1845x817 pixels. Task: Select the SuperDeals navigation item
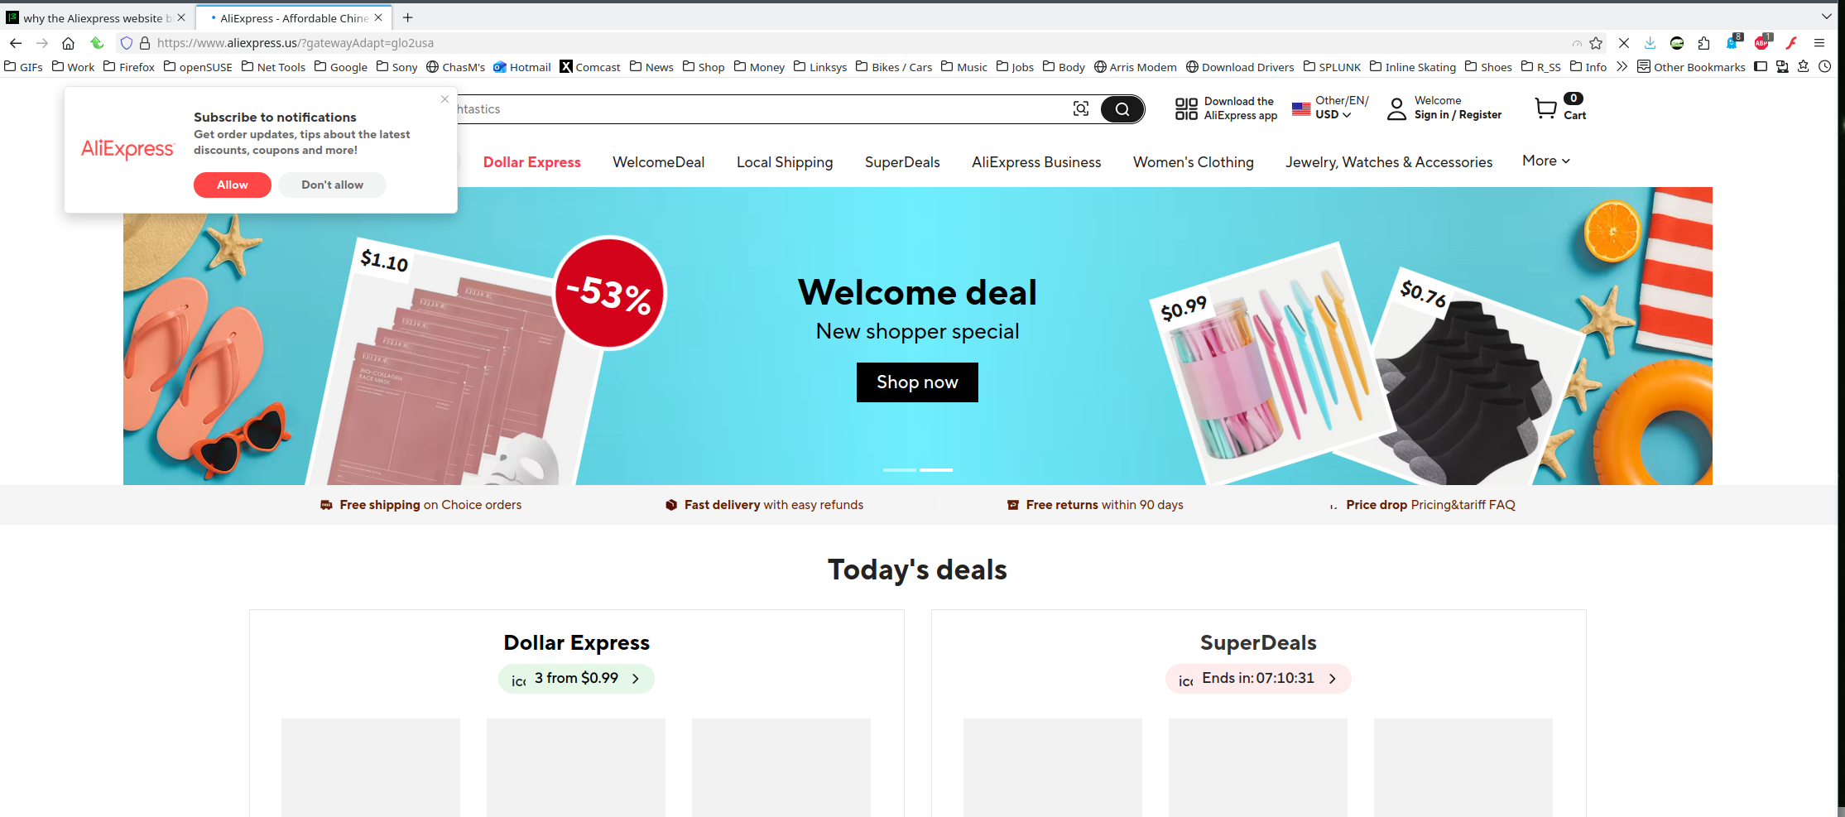coord(902,162)
